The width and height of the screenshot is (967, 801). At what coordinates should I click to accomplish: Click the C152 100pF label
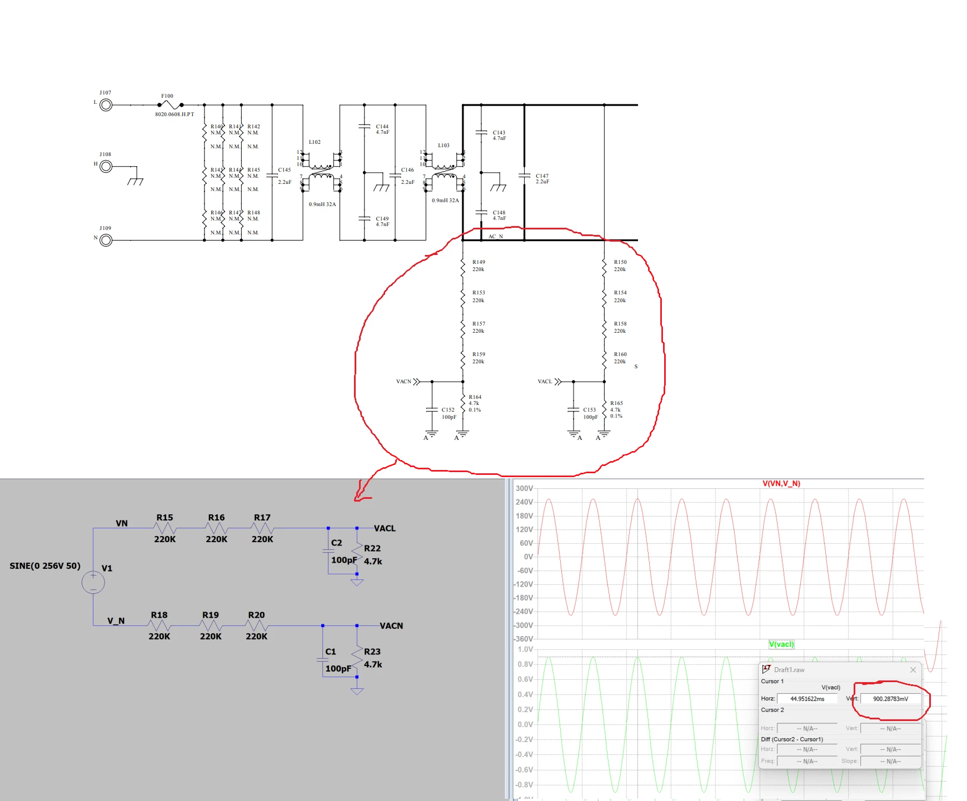click(x=449, y=413)
